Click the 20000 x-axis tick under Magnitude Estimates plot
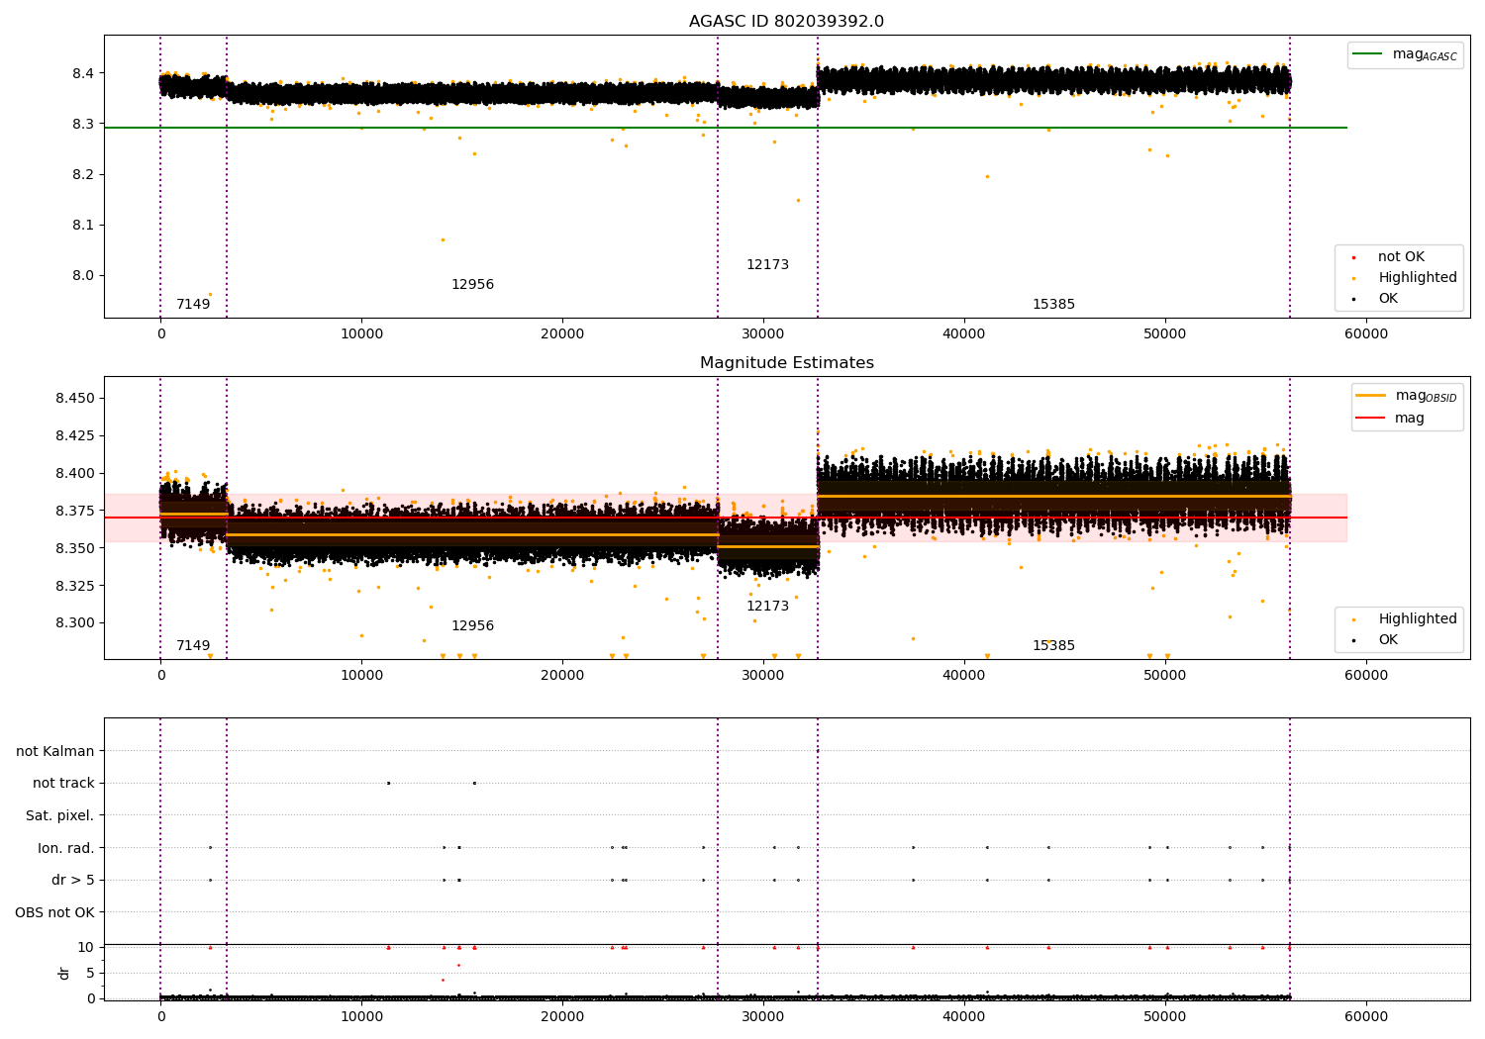Image resolution: width=1485 pixels, height=1039 pixels. (562, 676)
